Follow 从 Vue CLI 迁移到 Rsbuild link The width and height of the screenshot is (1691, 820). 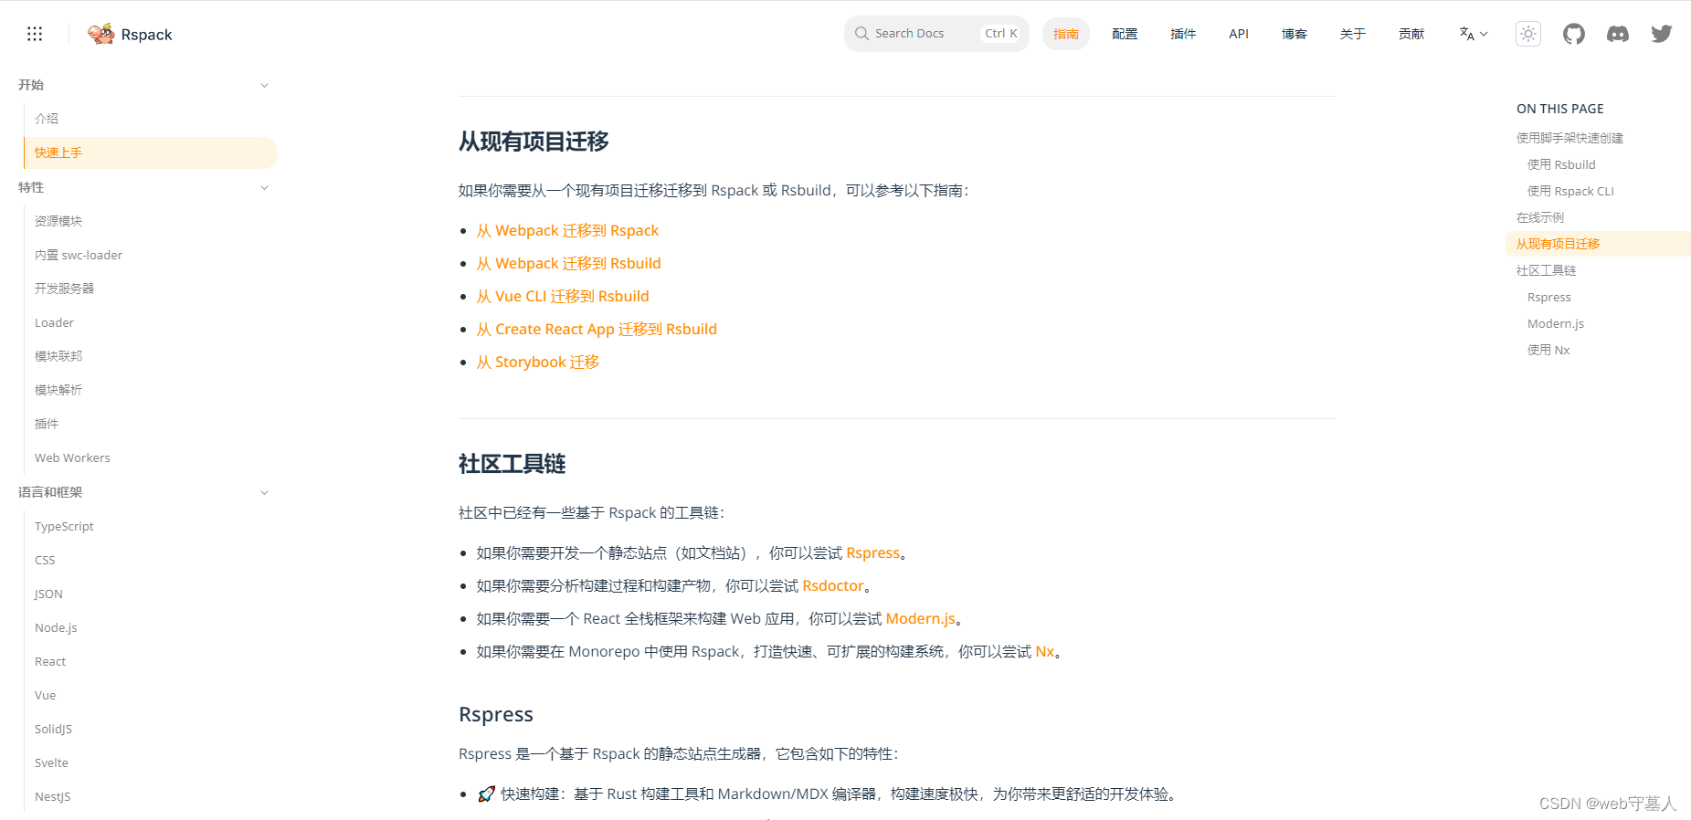pos(563,296)
